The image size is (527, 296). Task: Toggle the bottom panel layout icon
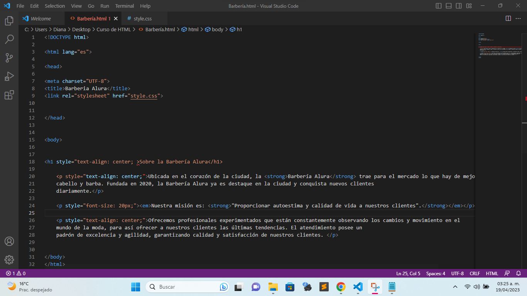(x=449, y=6)
